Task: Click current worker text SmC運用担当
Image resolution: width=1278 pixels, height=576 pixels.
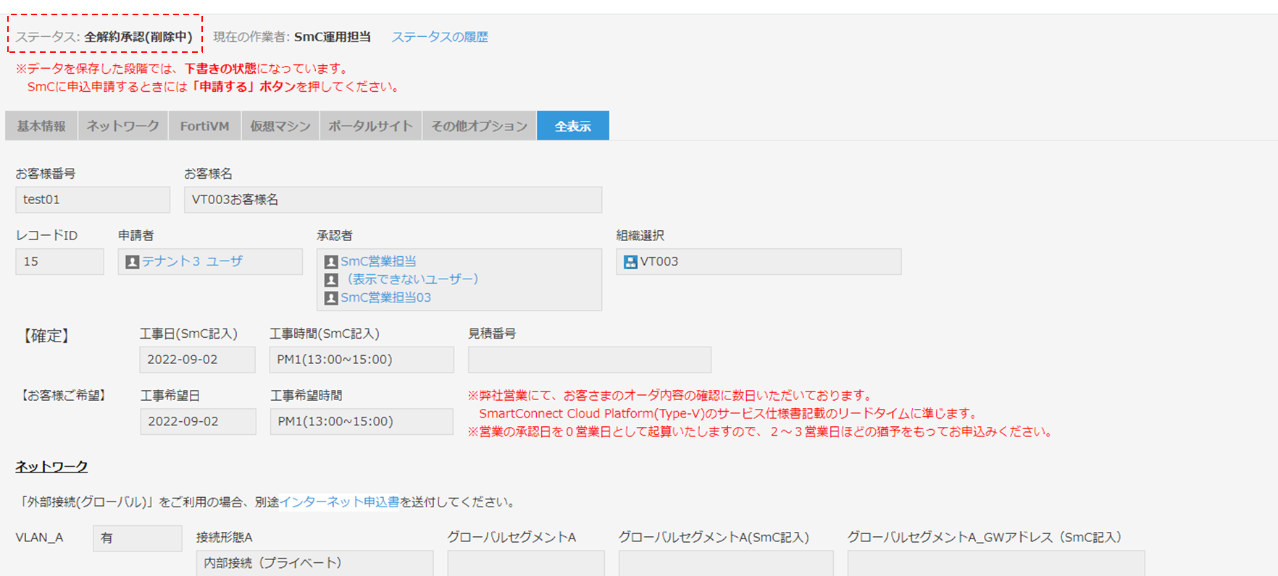Action: point(333,37)
